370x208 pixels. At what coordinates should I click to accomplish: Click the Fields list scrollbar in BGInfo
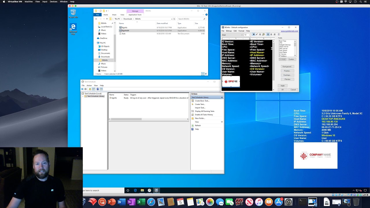[295, 48]
